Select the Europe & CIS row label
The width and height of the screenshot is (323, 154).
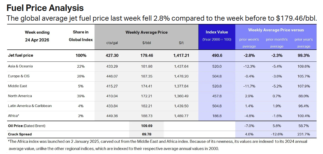click(19, 76)
